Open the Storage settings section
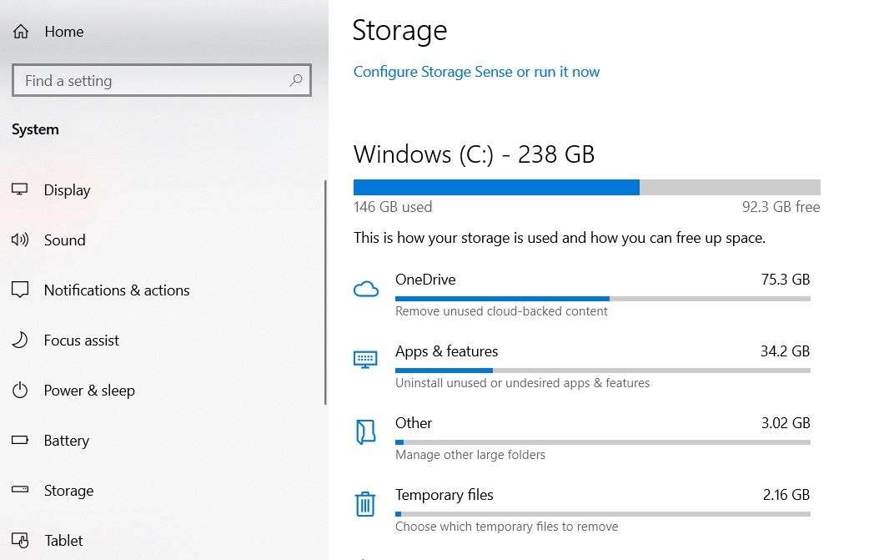Image resolution: width=889 pixels, height=560 pixels. click(x=69, y=490)
